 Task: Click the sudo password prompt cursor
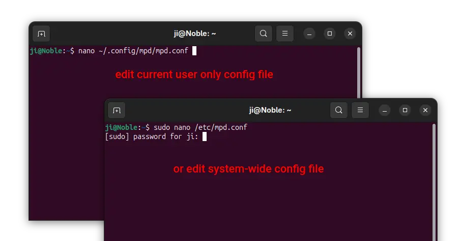pos(205,136)
